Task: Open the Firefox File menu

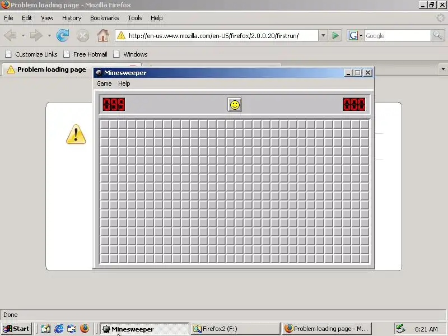Action: (x=8, y=18)
